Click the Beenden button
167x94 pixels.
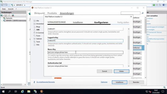pyautogui.click(x=136, y=82)
